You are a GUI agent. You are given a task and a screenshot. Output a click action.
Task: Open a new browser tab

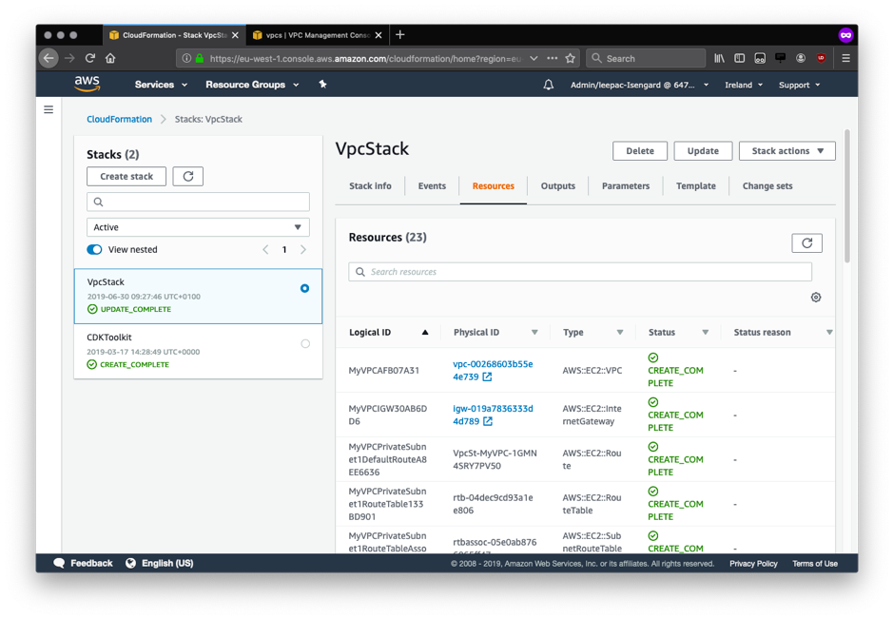click(399, 35)
